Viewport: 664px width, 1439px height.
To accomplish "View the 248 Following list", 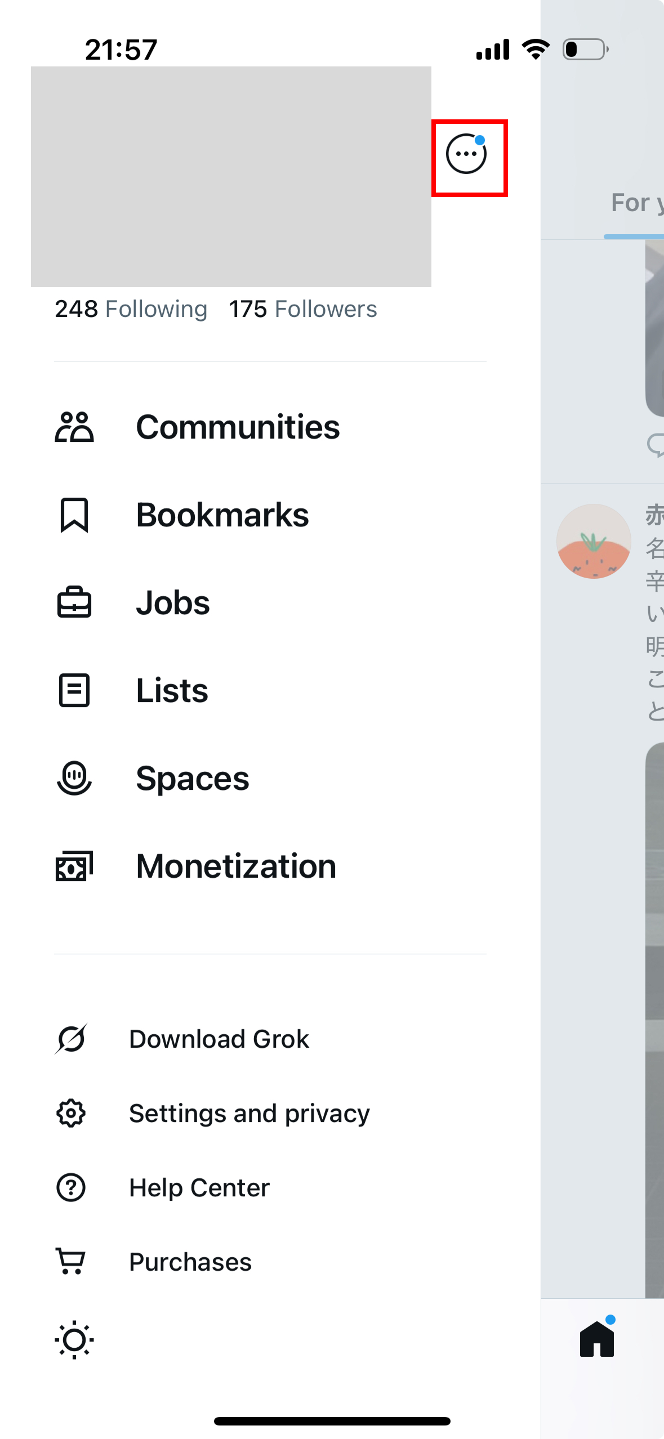I will pos(131,309).
